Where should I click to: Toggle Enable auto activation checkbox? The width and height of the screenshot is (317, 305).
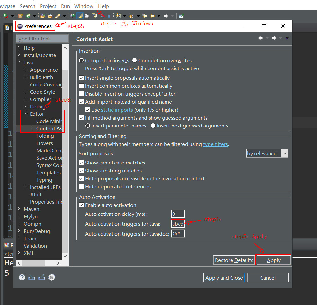pos(81,205)
